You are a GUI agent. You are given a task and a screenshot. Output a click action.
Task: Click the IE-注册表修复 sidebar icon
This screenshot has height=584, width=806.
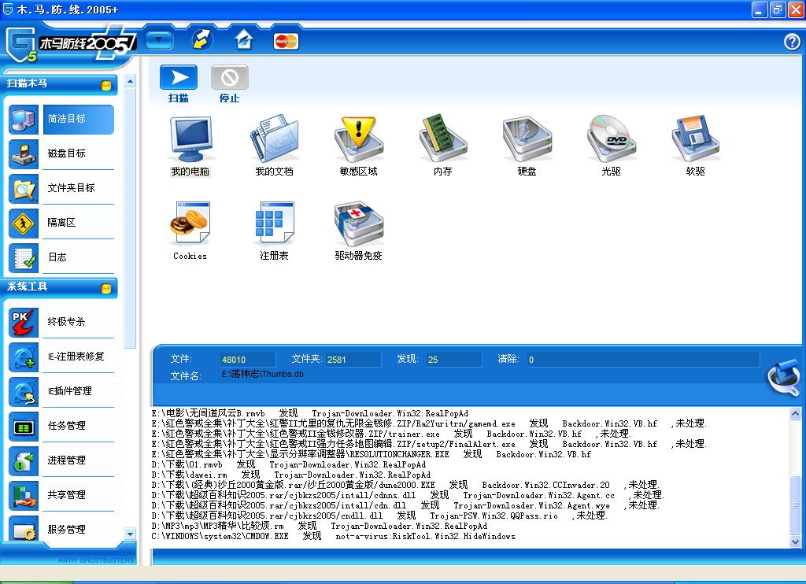click(24, 357)
